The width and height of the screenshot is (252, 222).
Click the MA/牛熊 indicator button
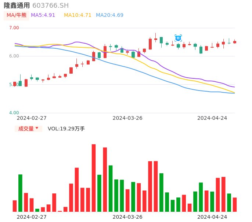click(17, 15)
